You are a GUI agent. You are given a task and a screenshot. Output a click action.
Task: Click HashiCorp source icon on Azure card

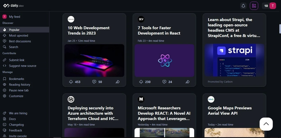(71, 99)
